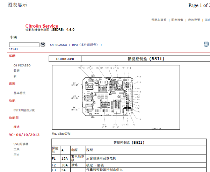
Task: Open the 我的设置 link
Action: tap(194, 20)
